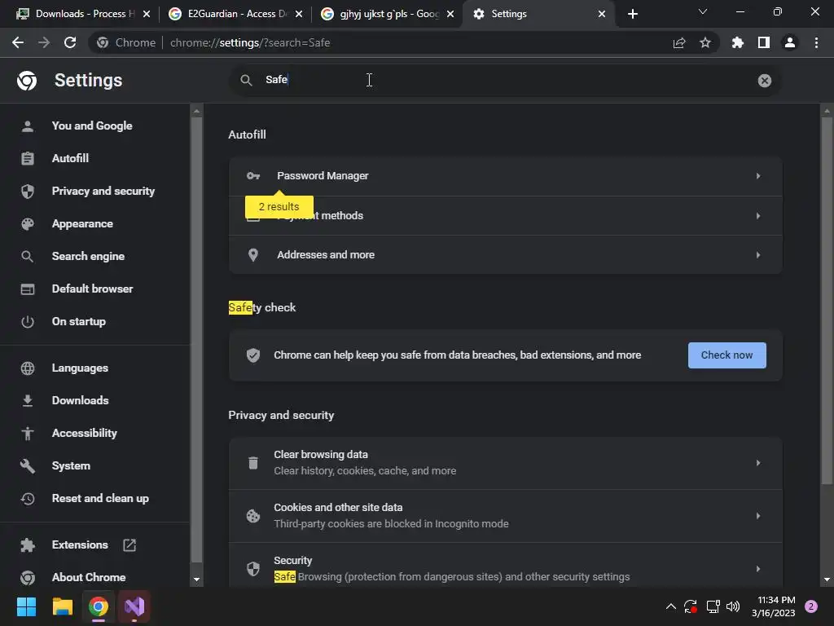Open Languages settings

click(x=80, y=368)
